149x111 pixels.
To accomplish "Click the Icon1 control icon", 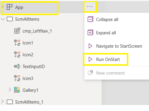I will 17,43.
